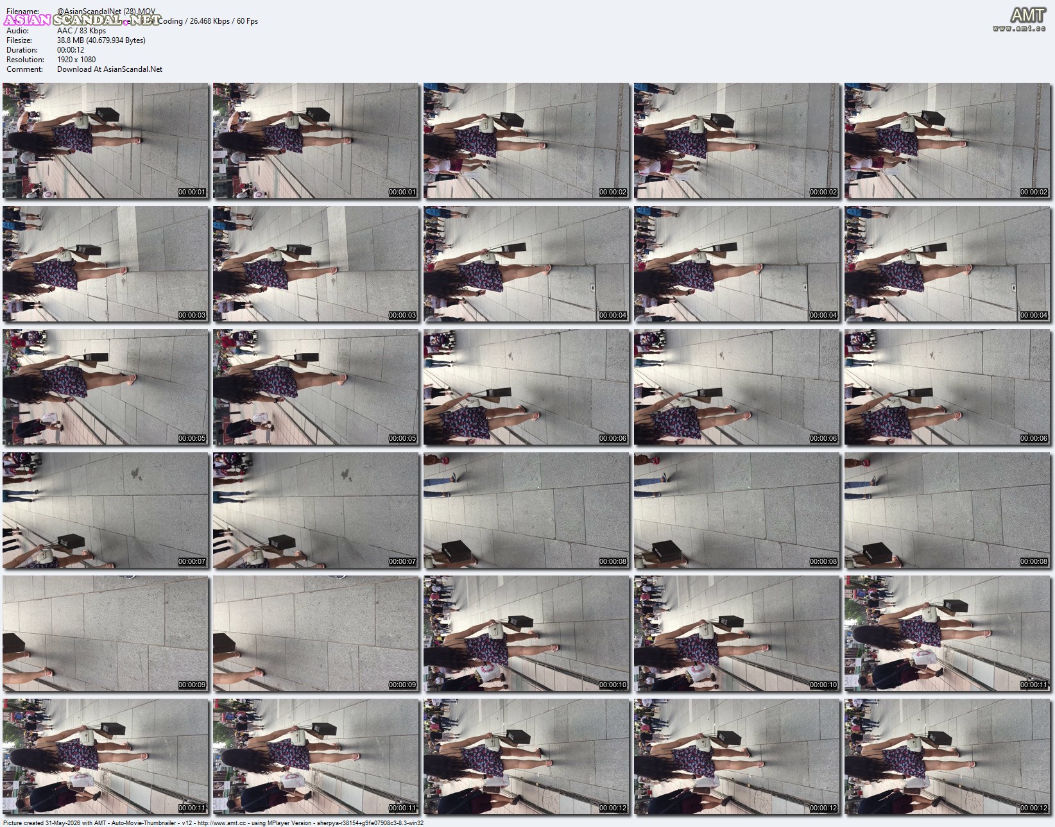The width and height of the screenshot is (1055, 827).
Task: Click the Duration value 00:00:12 in the header
Action: click(71, 50)
